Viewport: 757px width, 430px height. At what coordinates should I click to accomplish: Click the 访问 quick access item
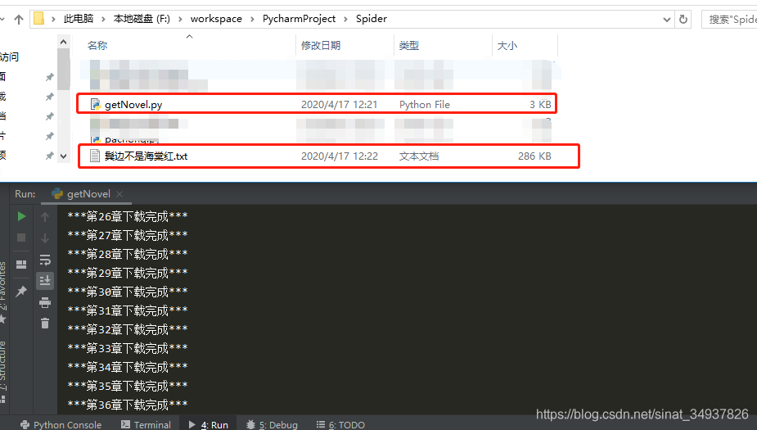[9, 57]
